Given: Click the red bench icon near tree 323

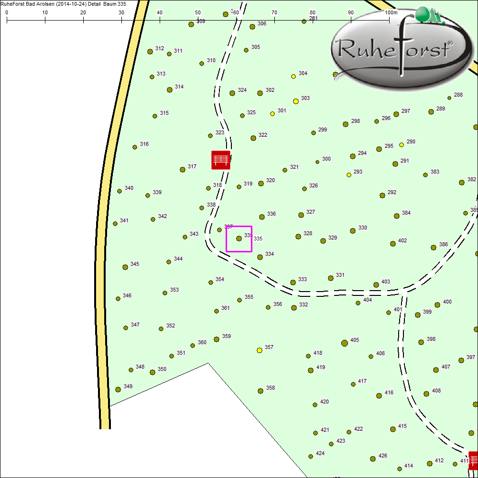Looking at the screenshot, I should tap(221, 160).
